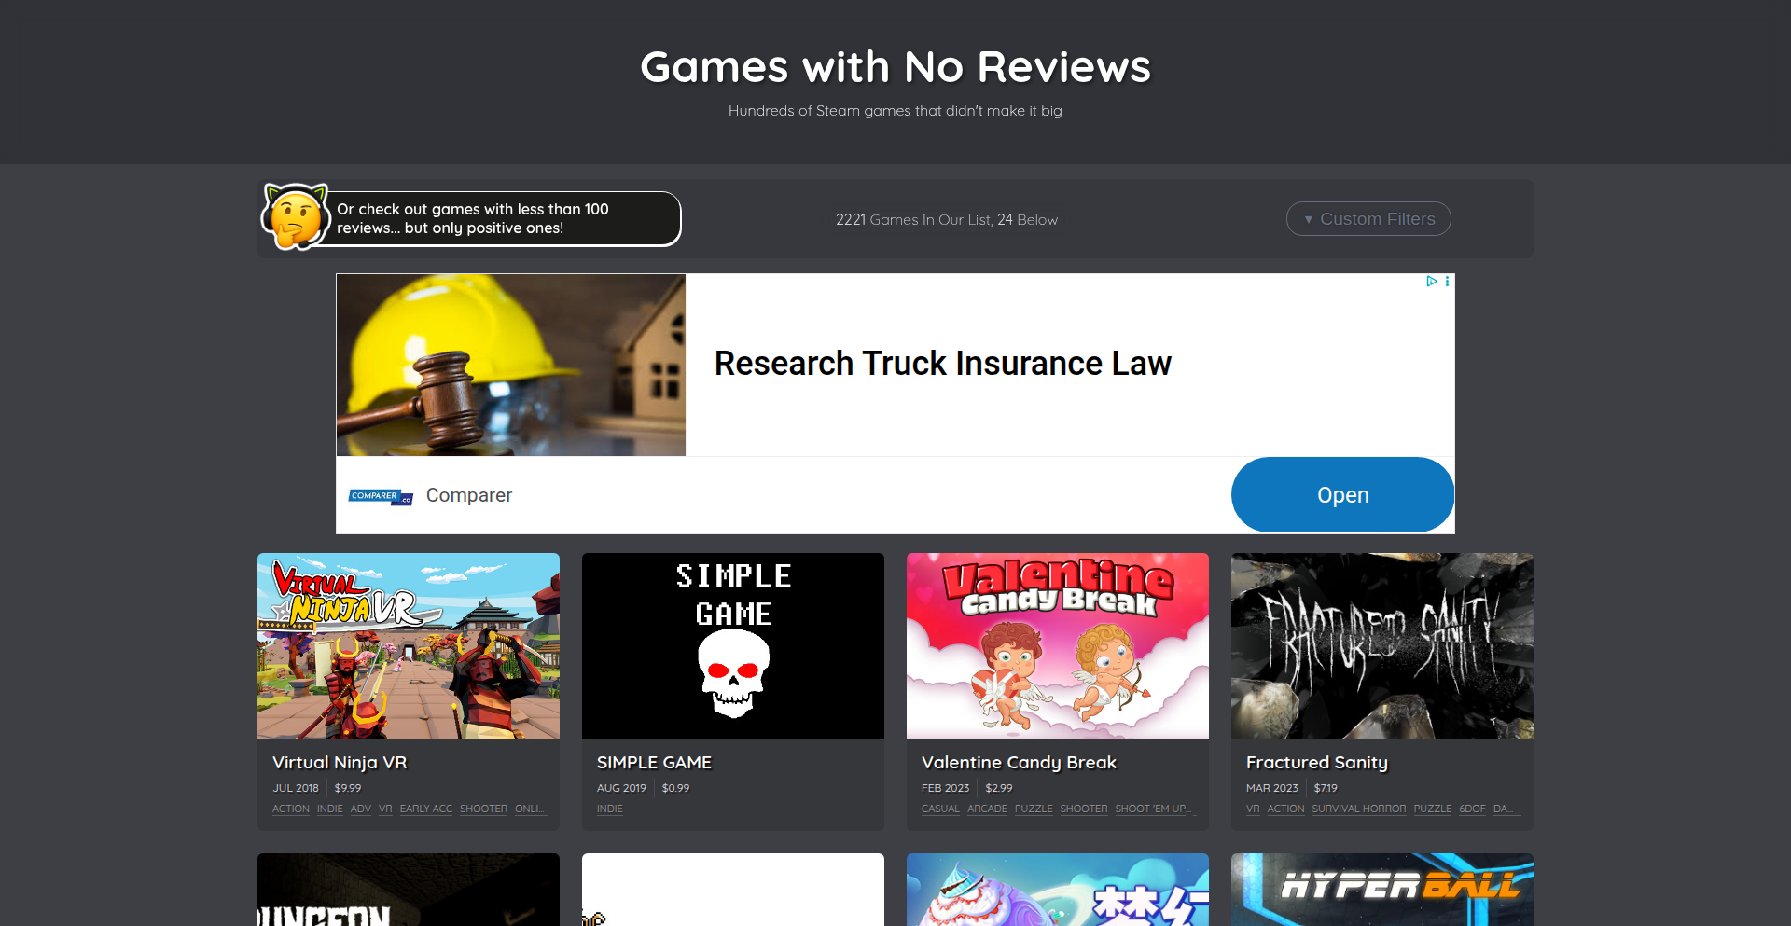1791x926 pixels.
Task: Click the $9.99 price text
Action: click(348, 788)
